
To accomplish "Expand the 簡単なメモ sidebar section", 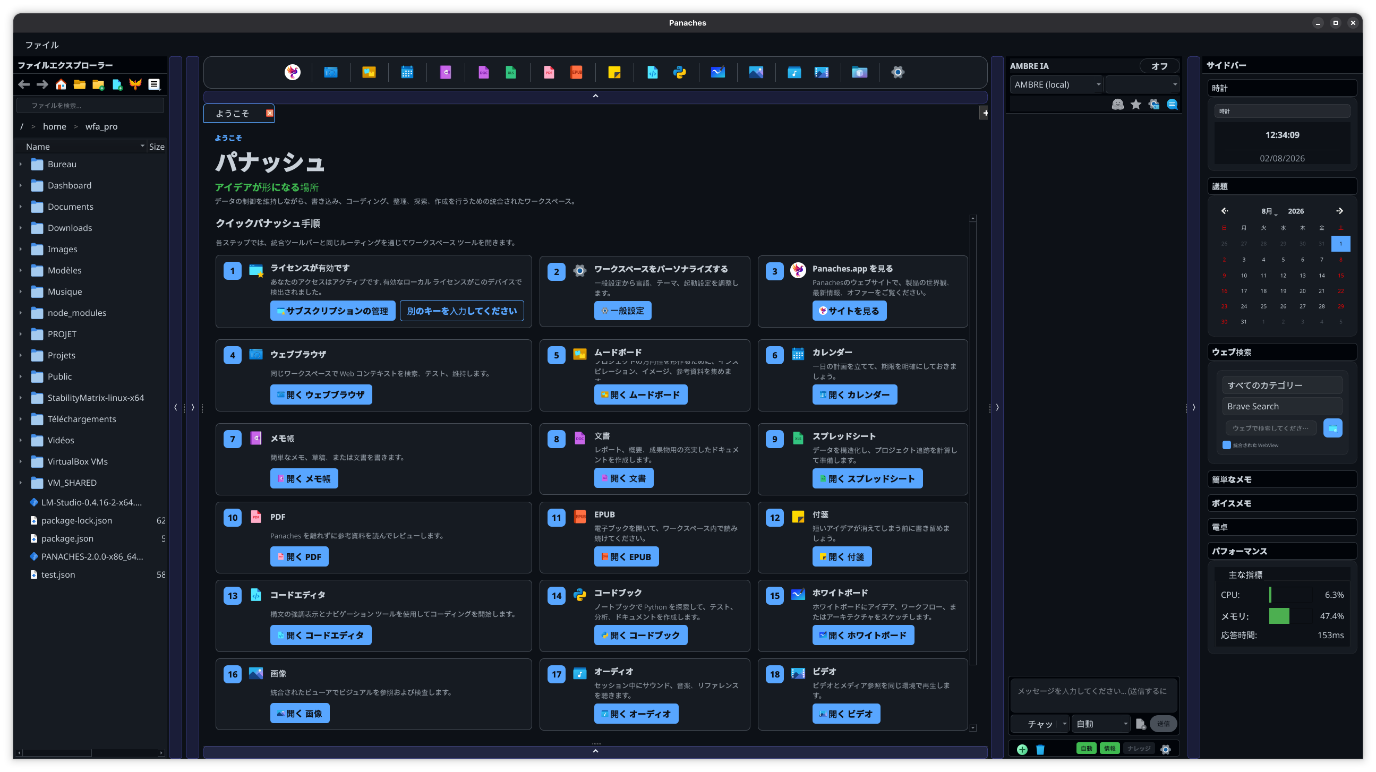I will click(x=1281, y=479).
